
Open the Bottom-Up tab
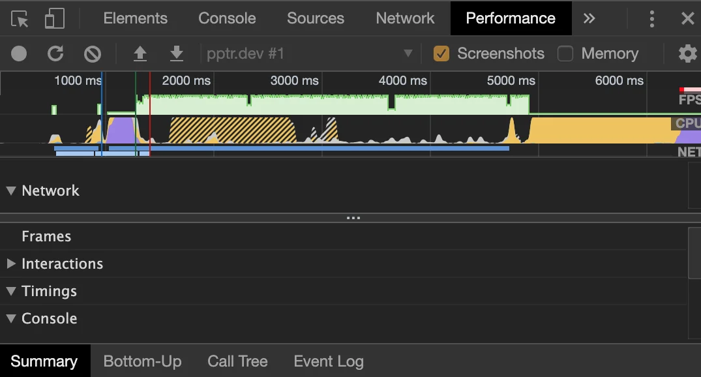coord(142,361)
